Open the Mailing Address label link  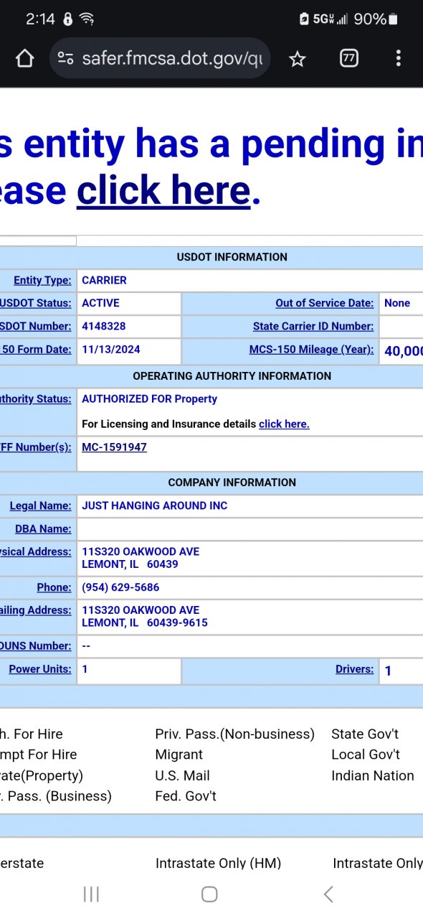coord(36,610)
